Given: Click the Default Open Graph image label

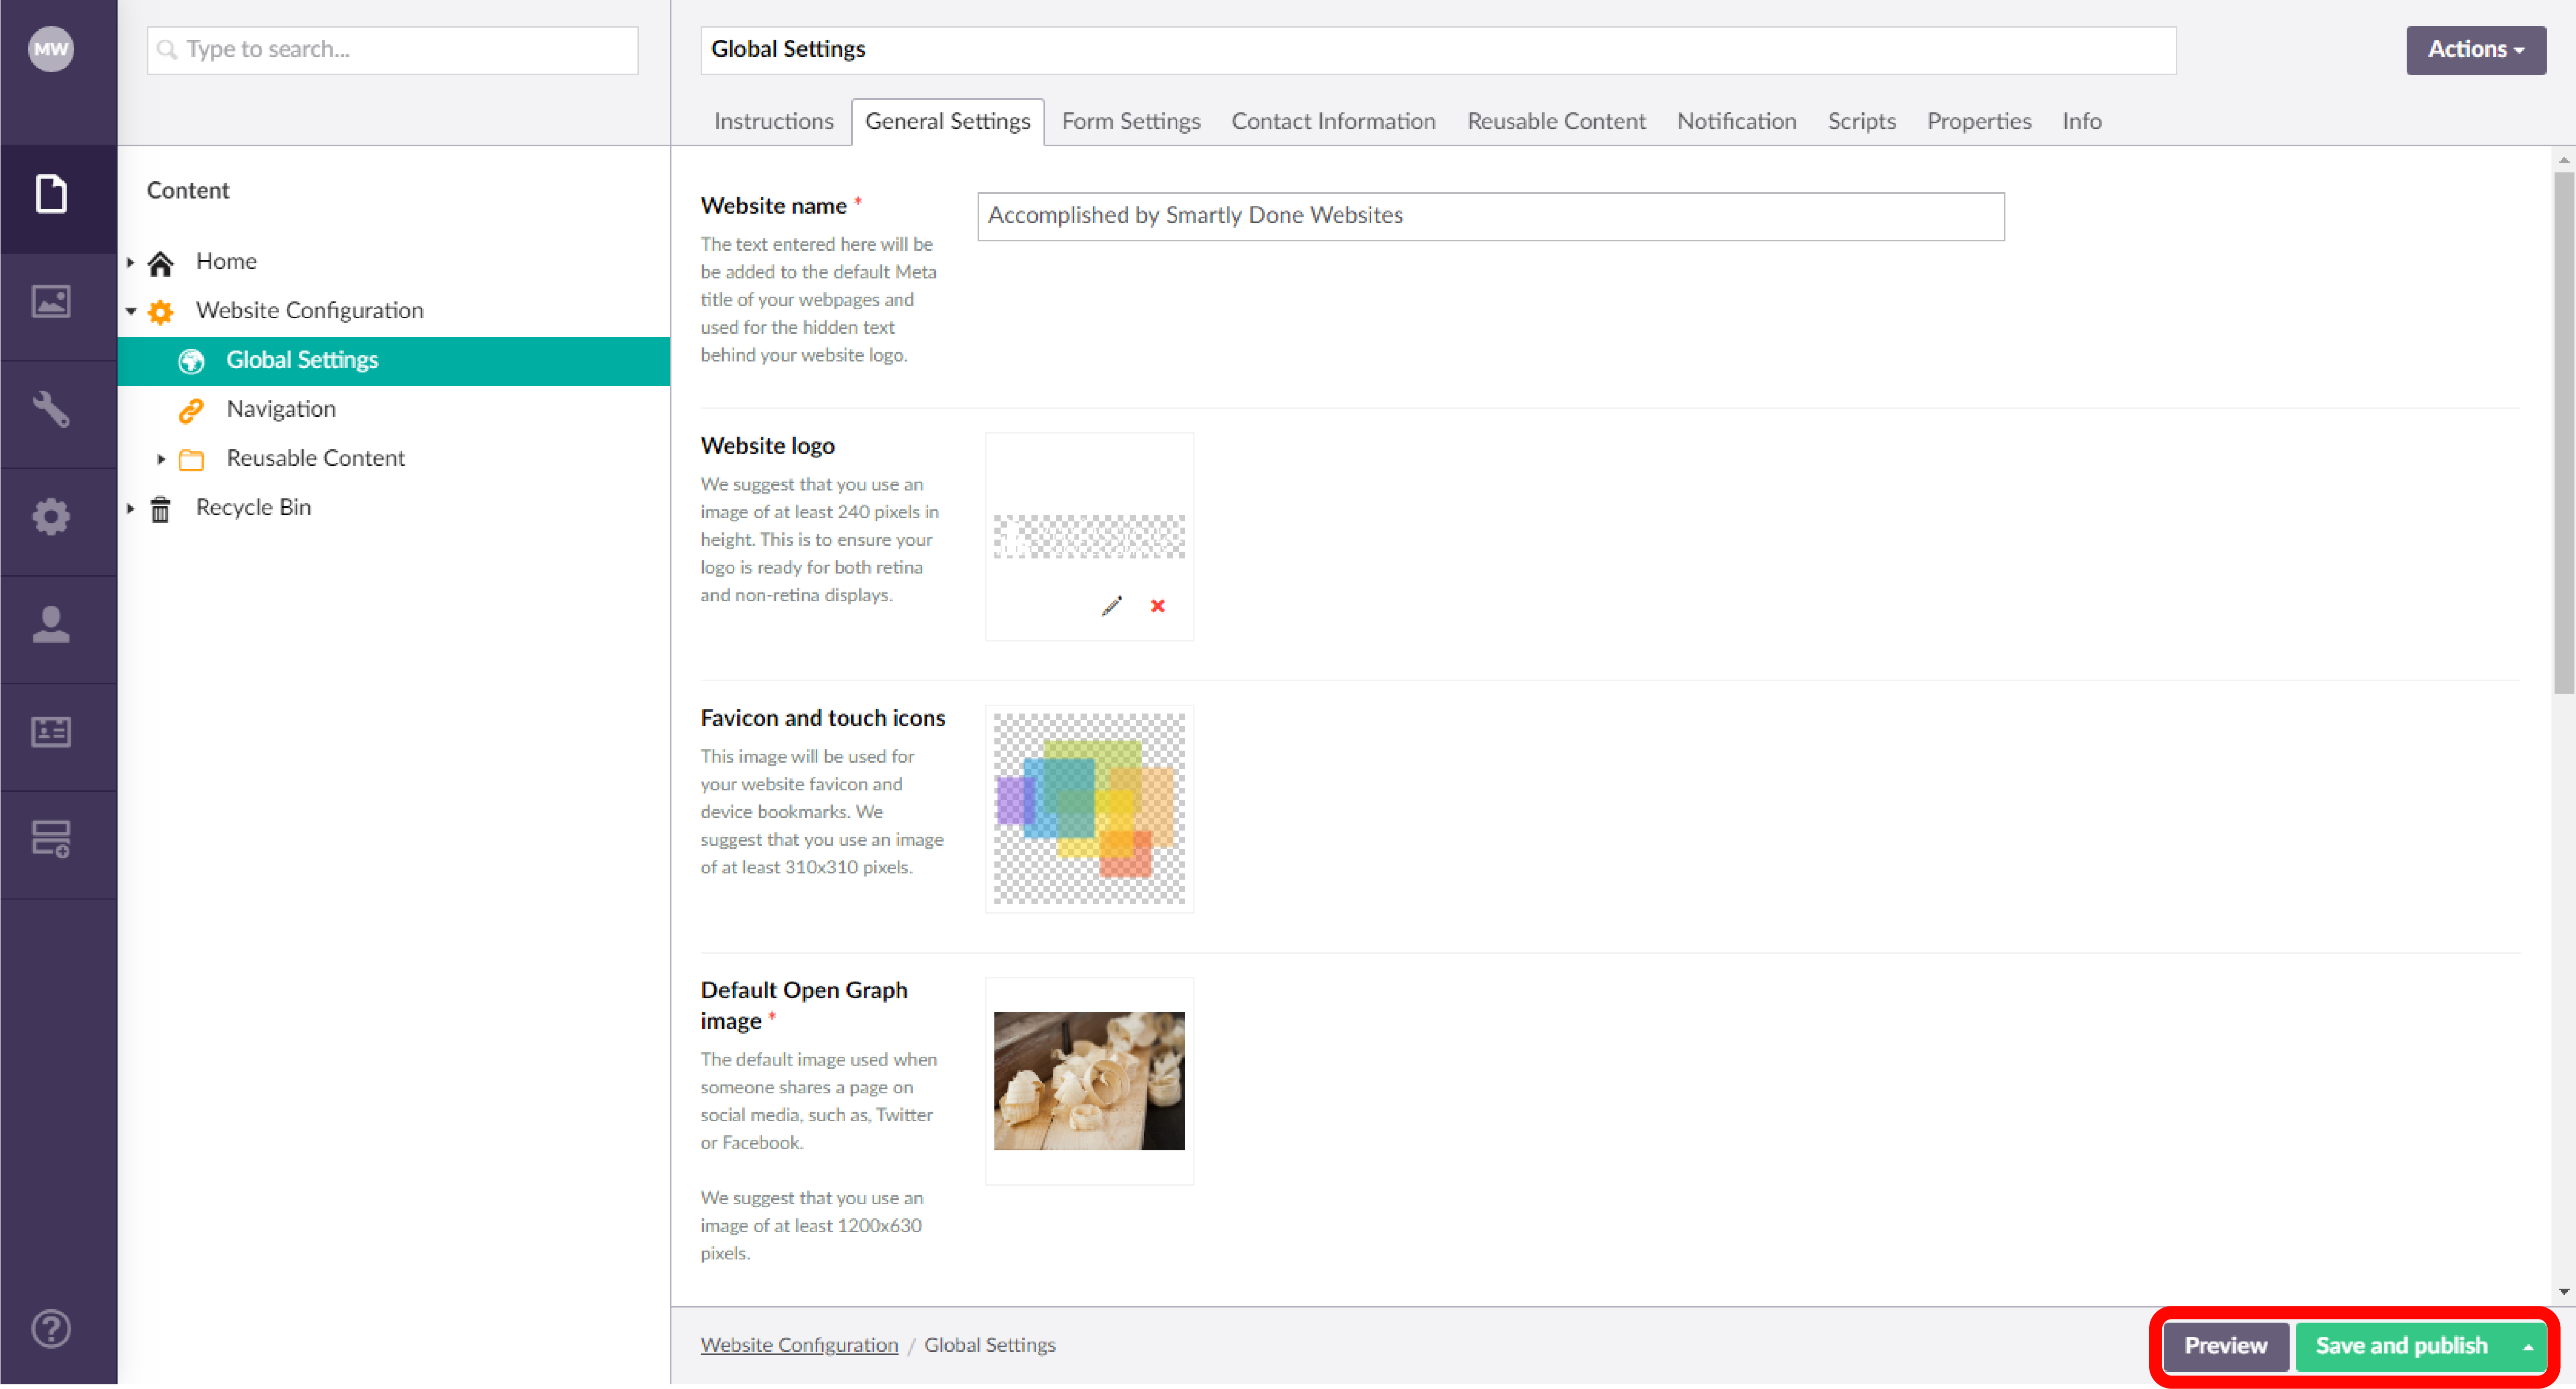Looking at the screenshot, I should point(804,1006).
